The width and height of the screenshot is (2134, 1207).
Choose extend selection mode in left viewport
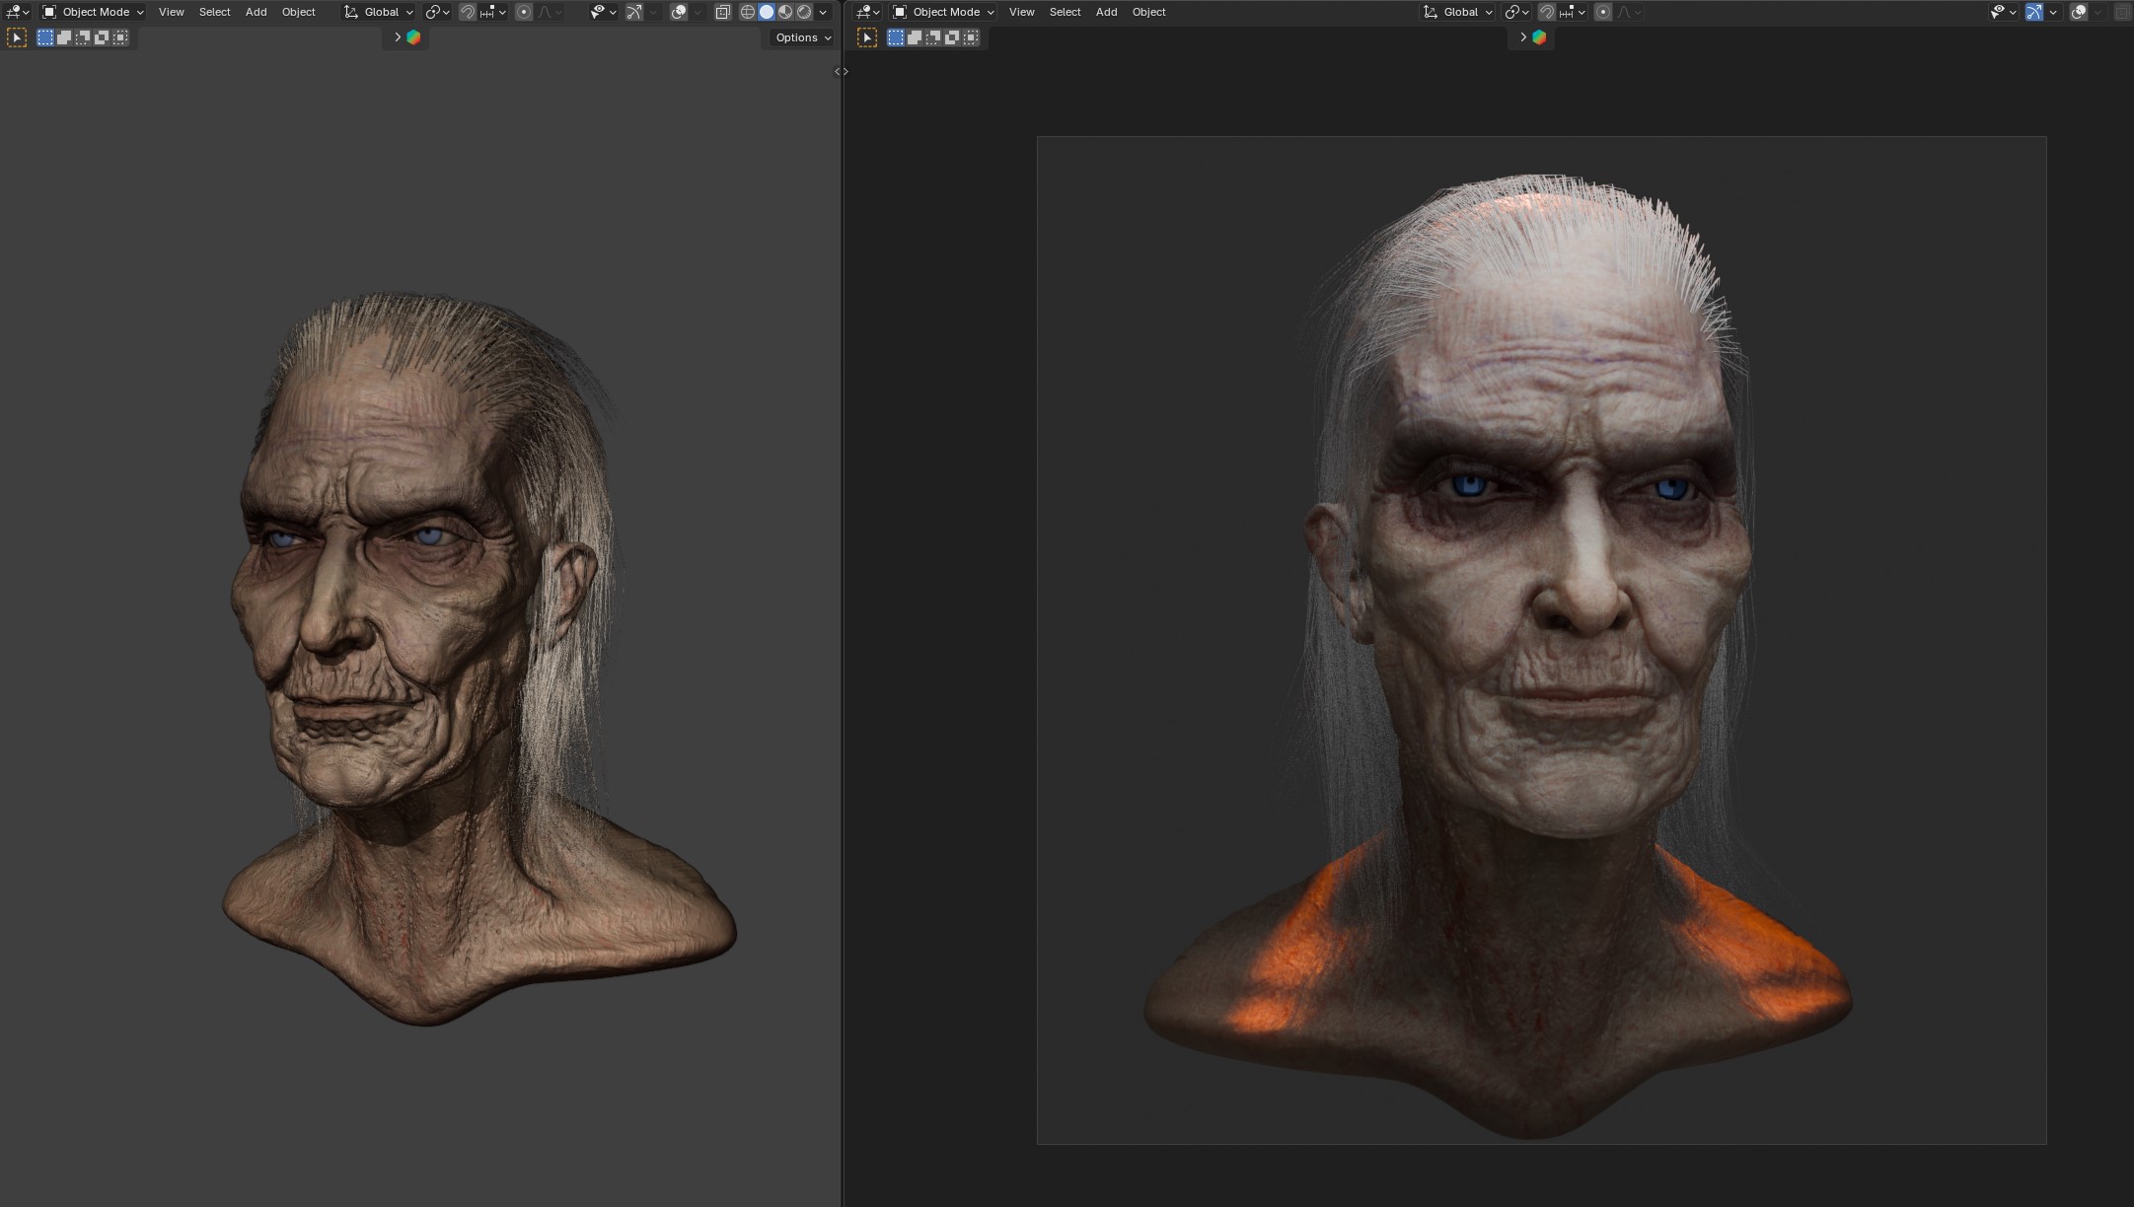point(64,37)
